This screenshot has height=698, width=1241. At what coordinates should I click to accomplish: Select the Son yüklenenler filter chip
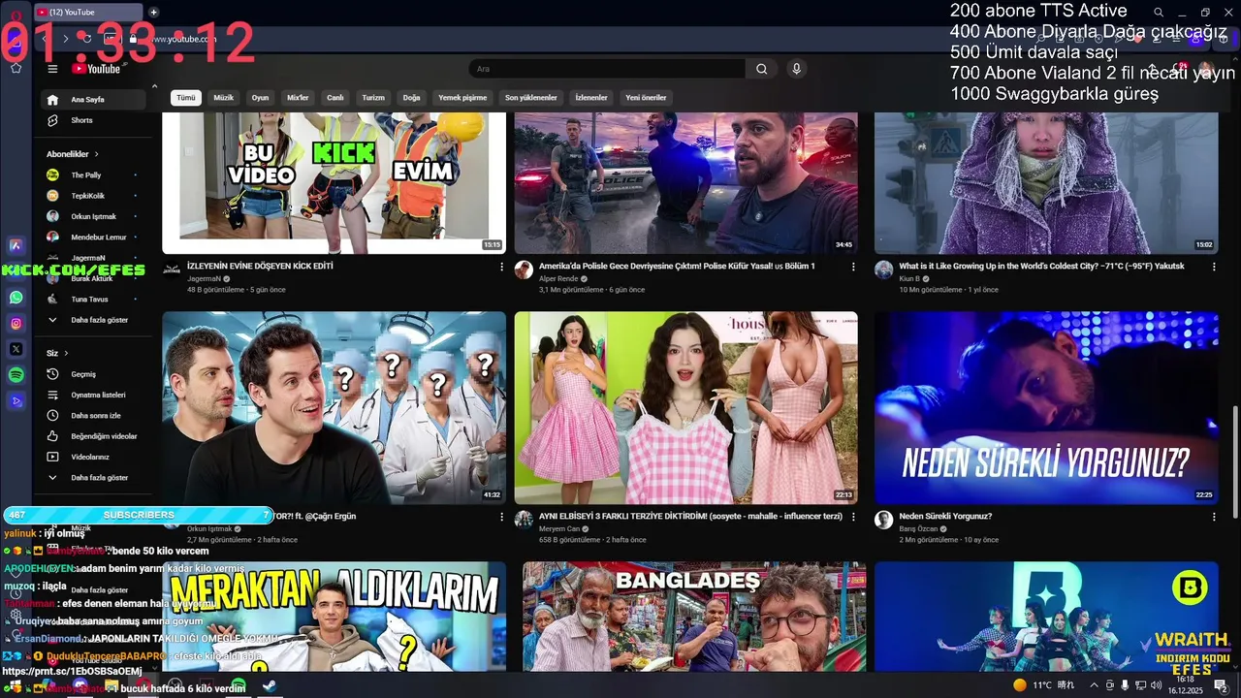531,98
